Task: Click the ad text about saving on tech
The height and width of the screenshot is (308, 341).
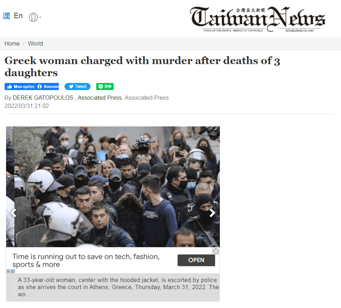Action: click(x=86, y=260)
